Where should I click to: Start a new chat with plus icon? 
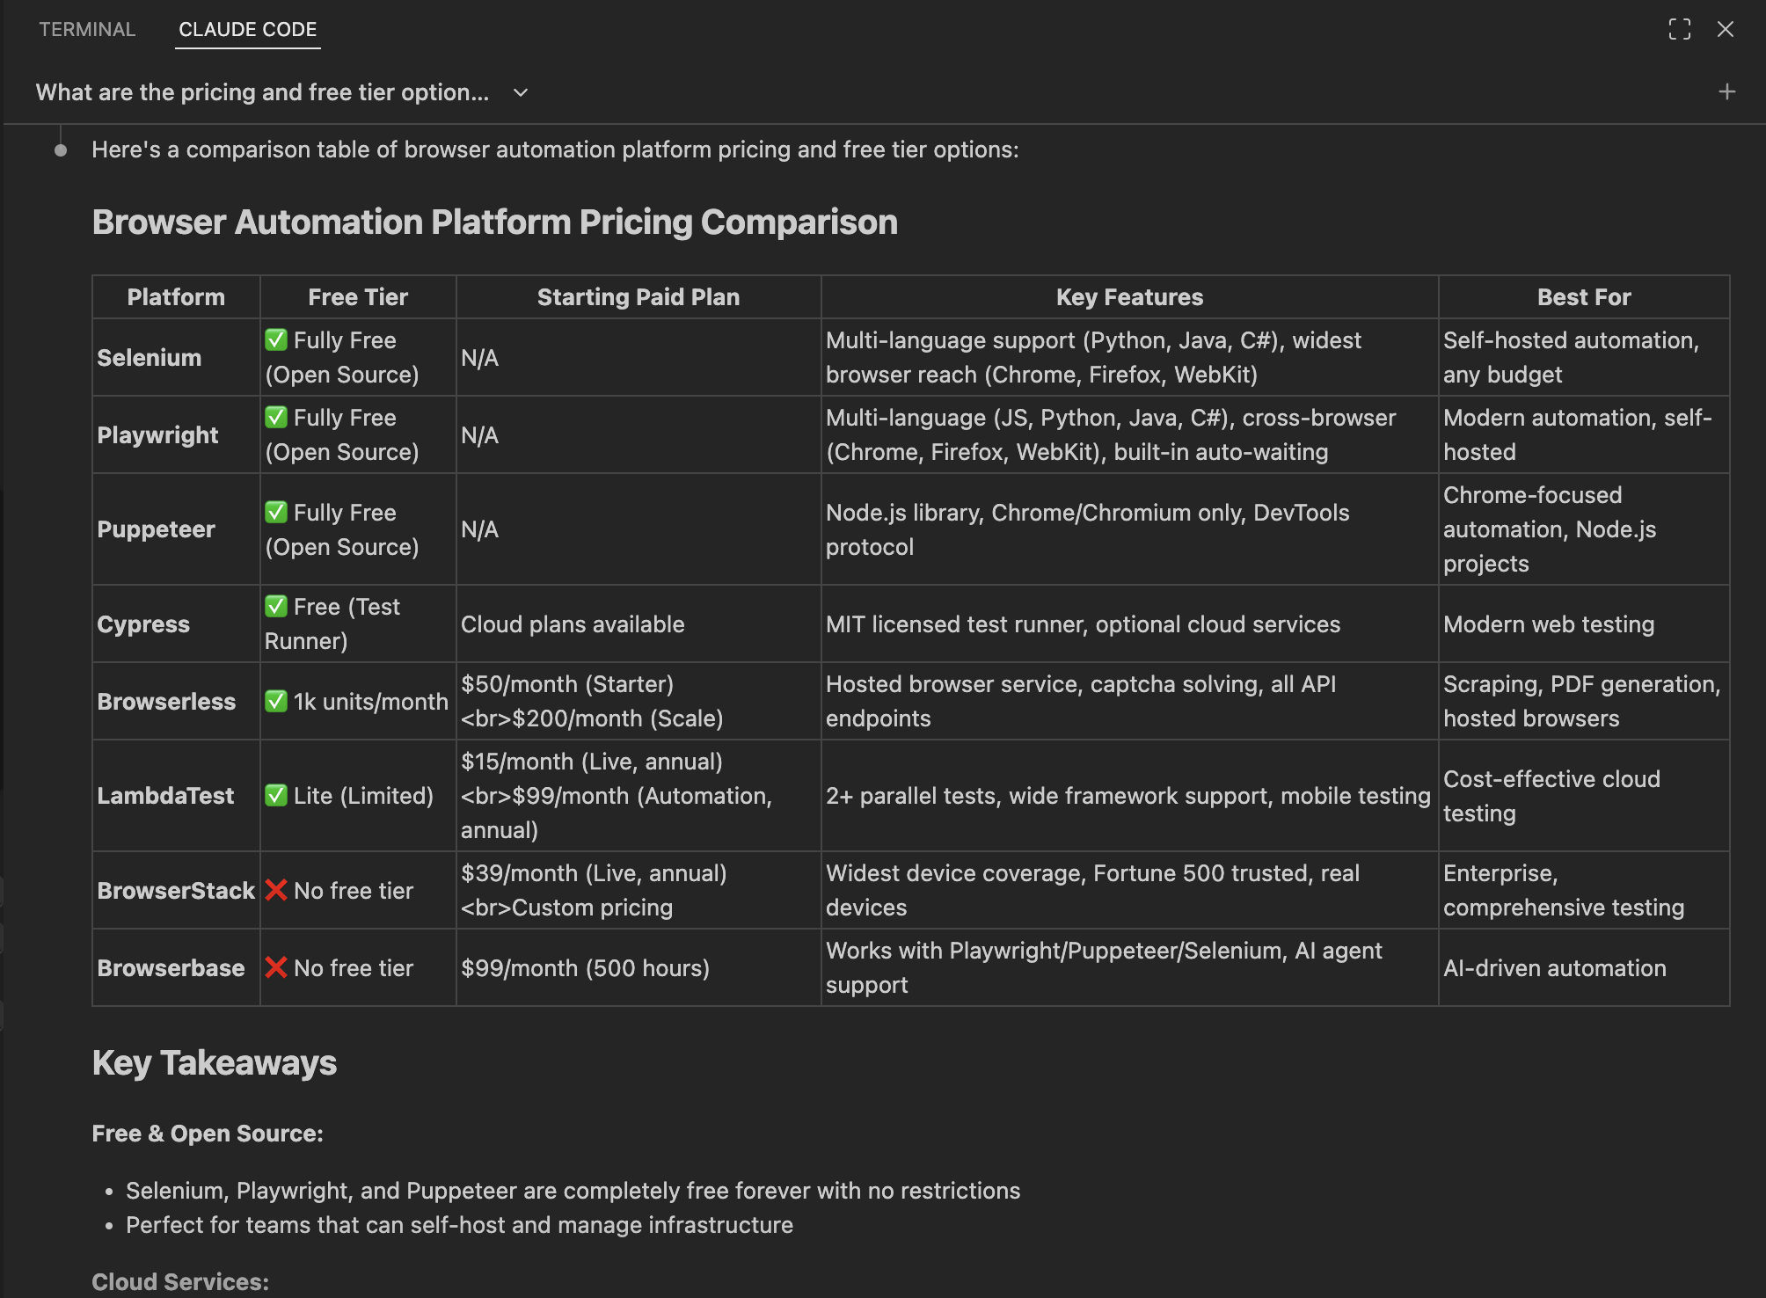point(1726,92)
